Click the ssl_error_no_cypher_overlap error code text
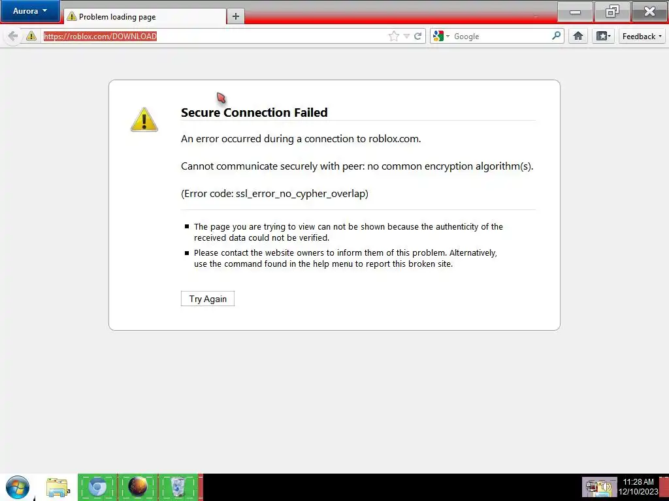669x501 pixels. coord(275,193)
